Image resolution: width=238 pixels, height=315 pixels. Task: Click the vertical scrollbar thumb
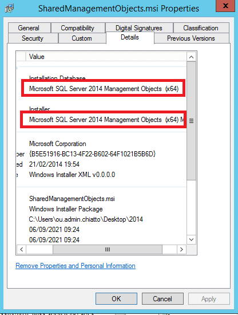(x=191, y=121)
